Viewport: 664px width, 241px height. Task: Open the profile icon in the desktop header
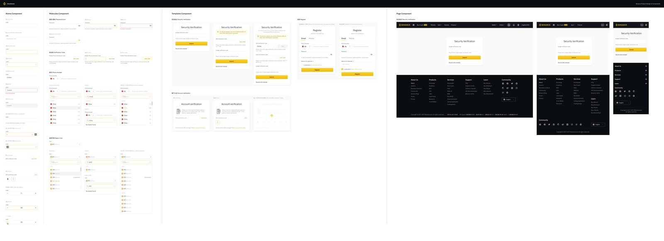coord(509,25)
